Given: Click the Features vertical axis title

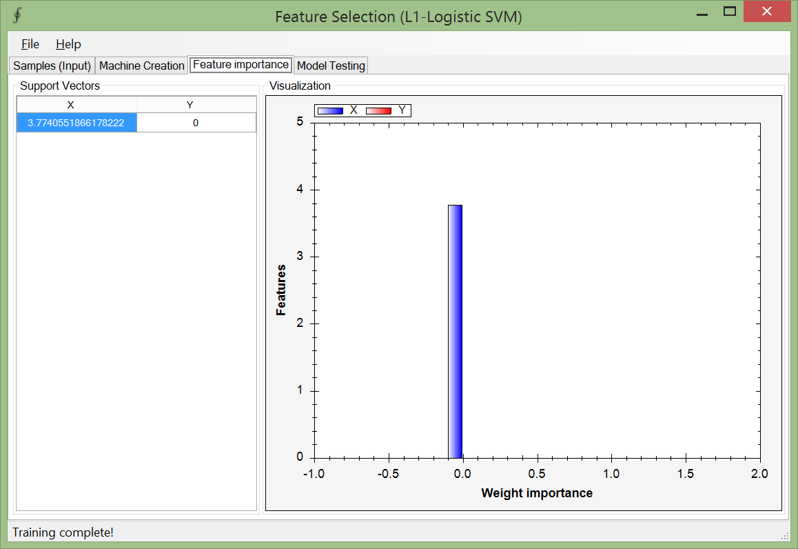Looking at the screenshot, I should 281,290.
